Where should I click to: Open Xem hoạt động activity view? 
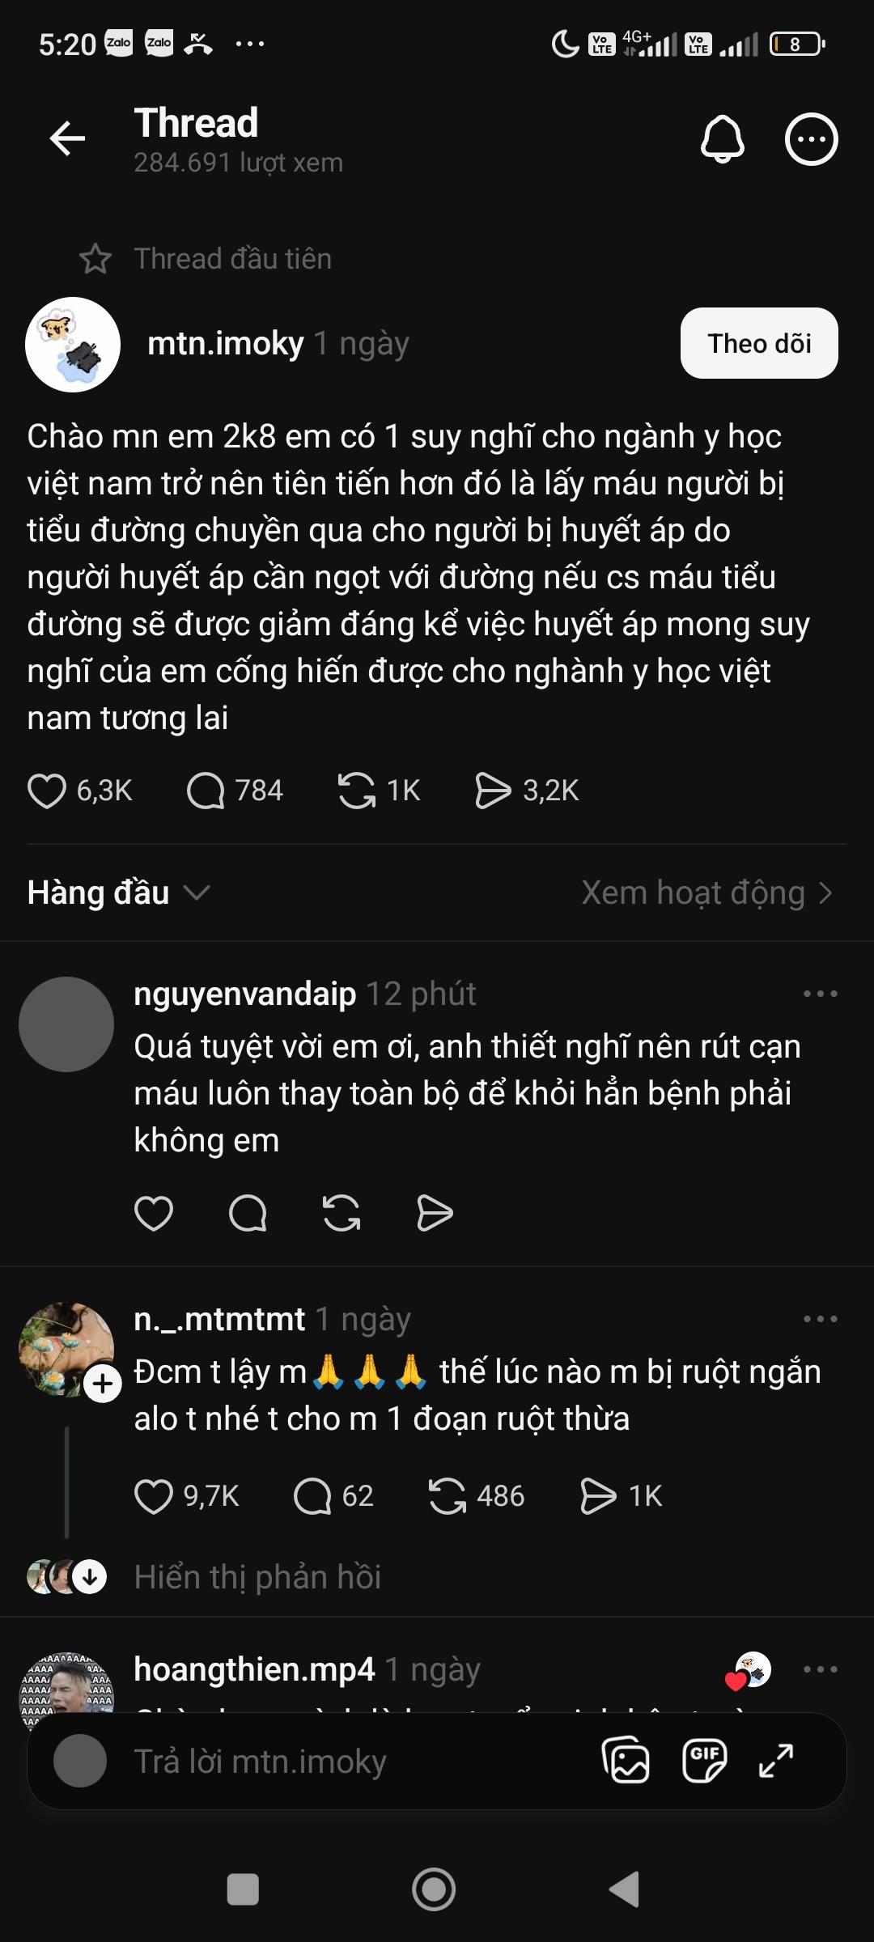706,893
